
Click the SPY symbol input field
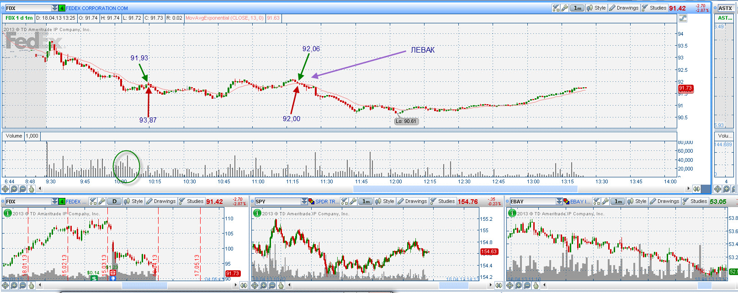(278, 202)
